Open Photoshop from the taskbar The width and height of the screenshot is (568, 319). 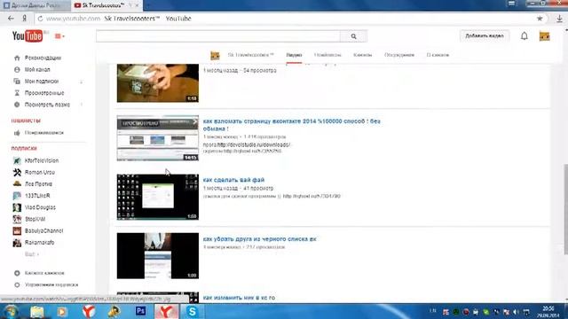pyautogui.click(x=140, y=311)
